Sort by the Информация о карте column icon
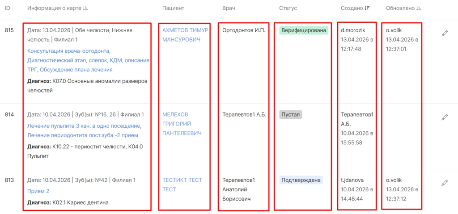Image resolution: width=458 pixels, height=214 pixels. tap(85, 8)
